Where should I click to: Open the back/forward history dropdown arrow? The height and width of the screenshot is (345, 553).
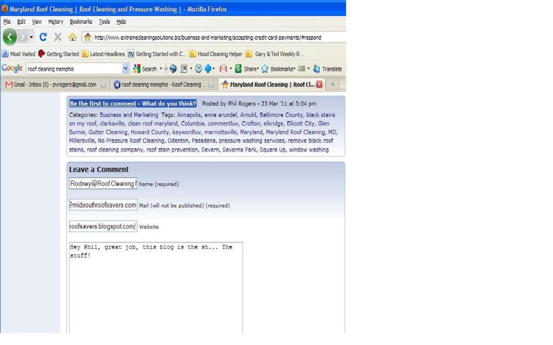point(31,37)
